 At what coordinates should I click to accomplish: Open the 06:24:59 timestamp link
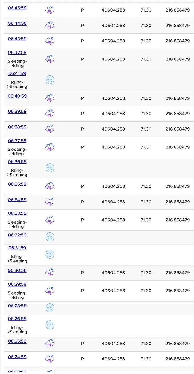(17, 357)
